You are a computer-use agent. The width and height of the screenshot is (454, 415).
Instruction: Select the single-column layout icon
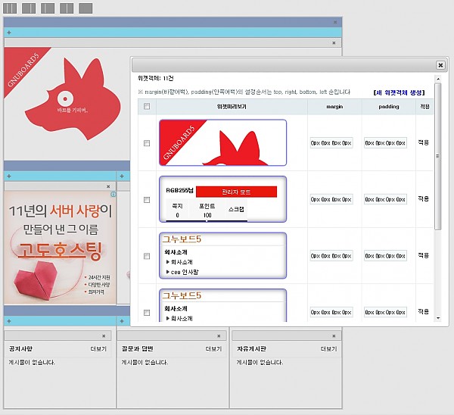(86, 8)
